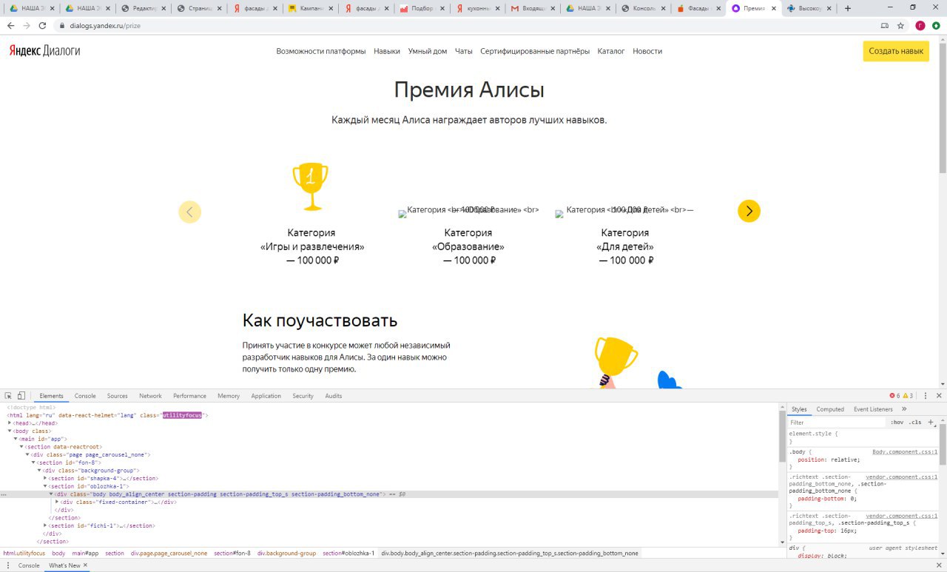Open DevTools customize three-dot menu
The width and height of the screenshot is (947, 572).
(926, 396)
